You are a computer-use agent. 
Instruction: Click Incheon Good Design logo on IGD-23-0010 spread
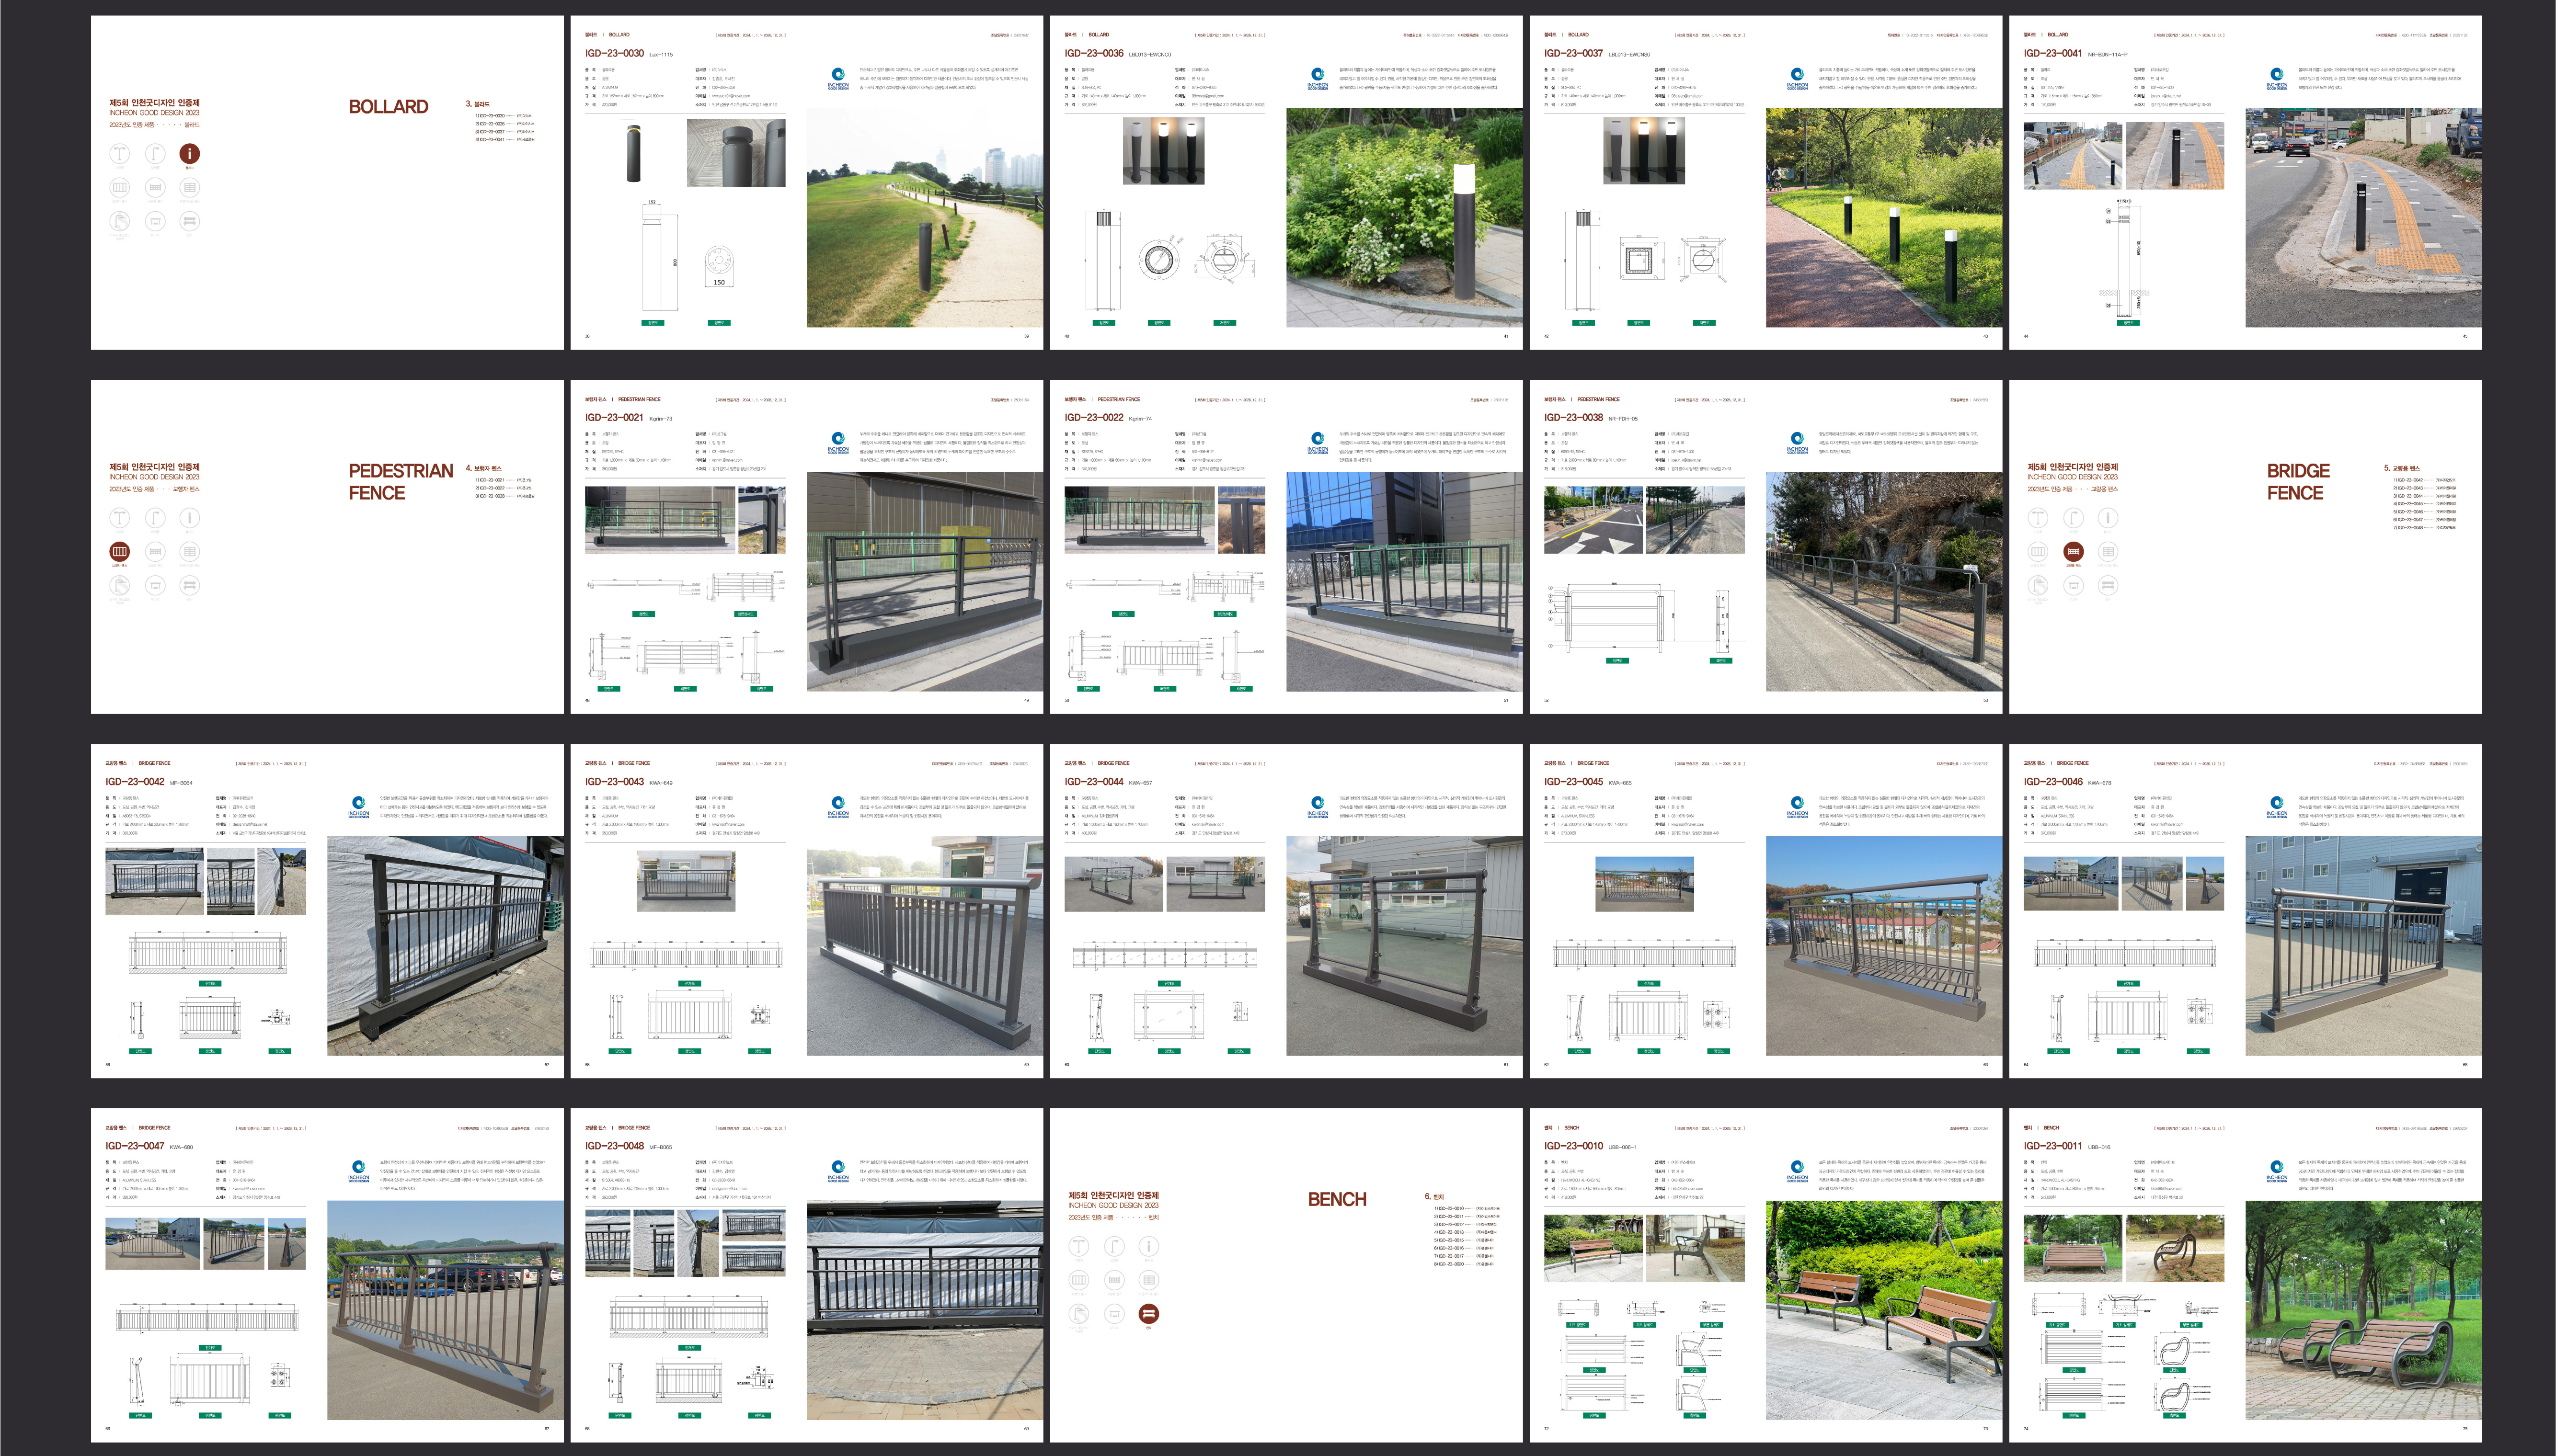click(x=1797, y=1171)
